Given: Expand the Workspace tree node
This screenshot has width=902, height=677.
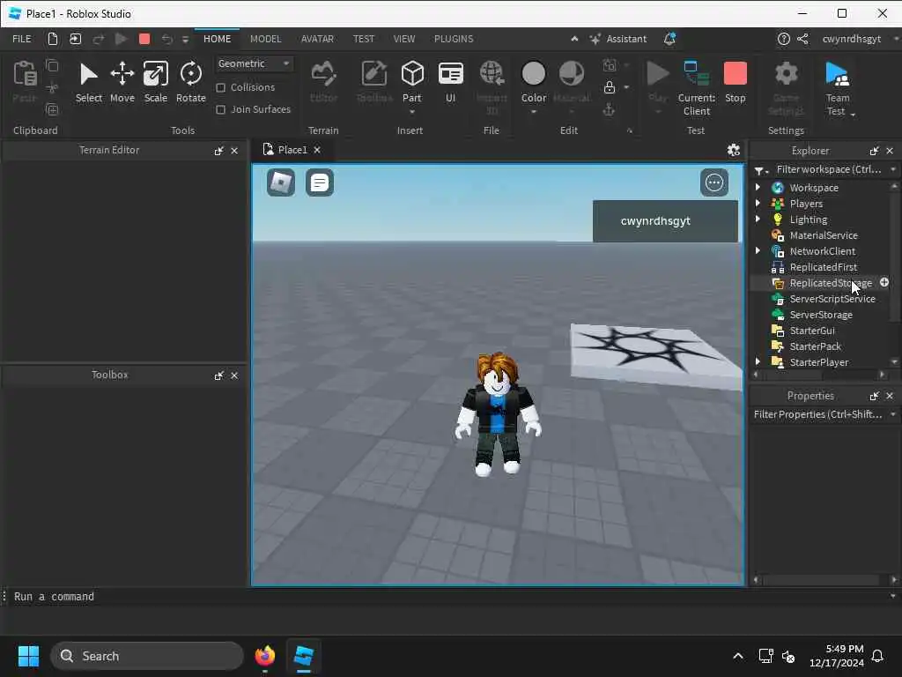Looking at the screenshot, I should 758,187.
